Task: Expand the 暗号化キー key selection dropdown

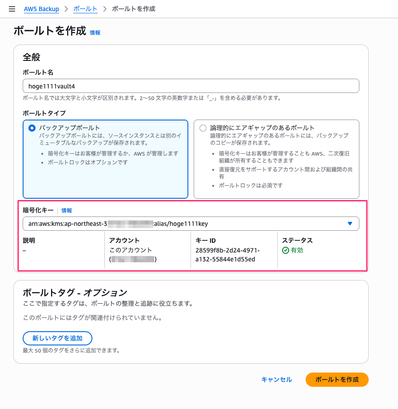Action: pos(191,224)
